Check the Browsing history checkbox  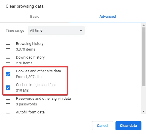coord(8,47)
